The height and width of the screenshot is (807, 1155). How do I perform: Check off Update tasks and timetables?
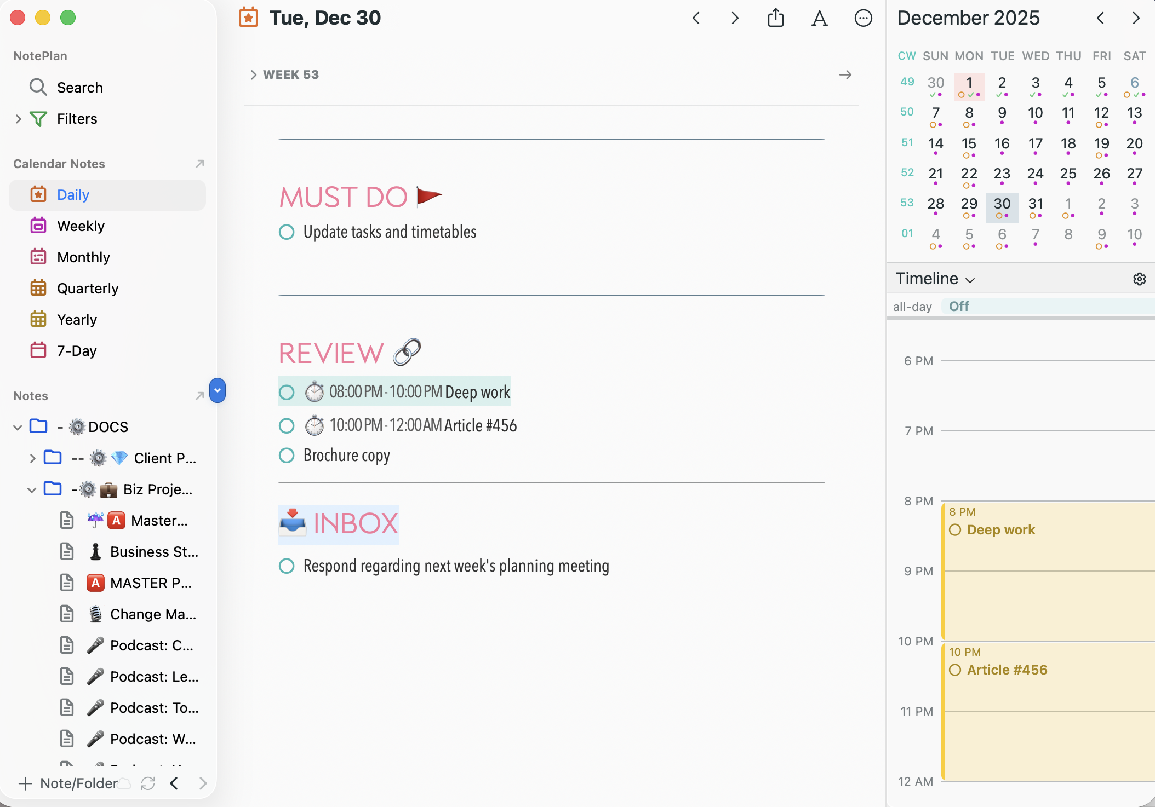click(287, 232)
